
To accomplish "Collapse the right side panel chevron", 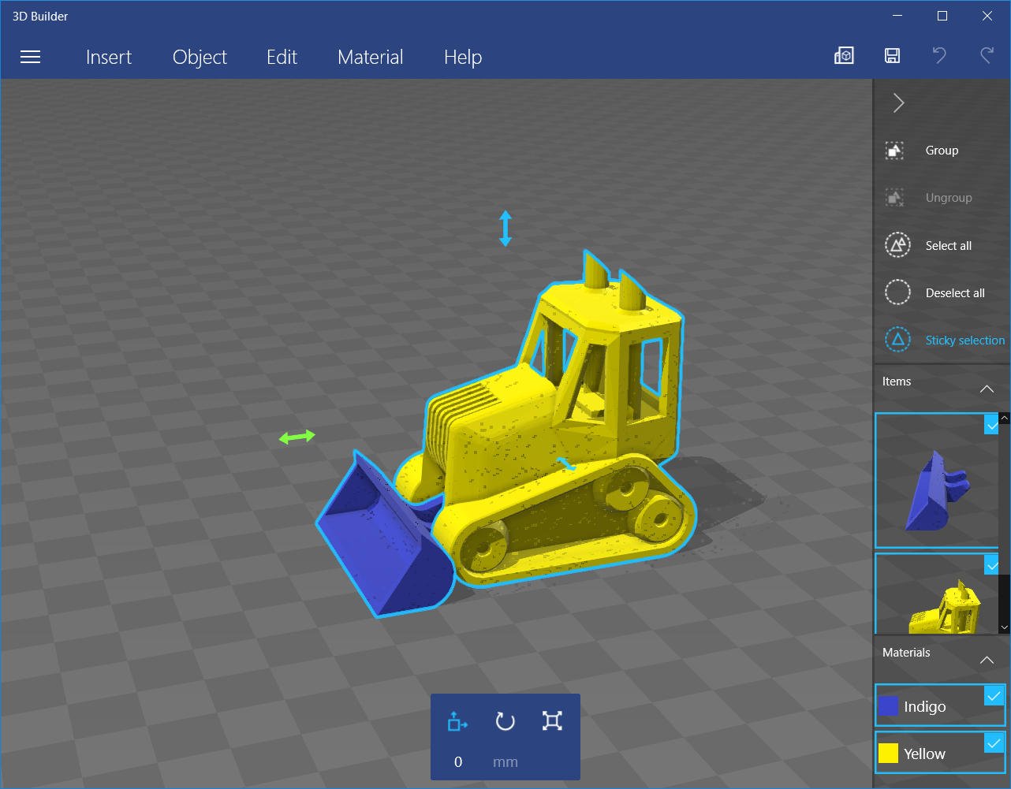I will click(898, 102).
